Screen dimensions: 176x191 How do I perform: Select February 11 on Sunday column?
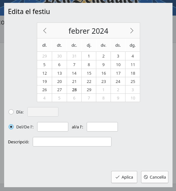coord(133,65)
